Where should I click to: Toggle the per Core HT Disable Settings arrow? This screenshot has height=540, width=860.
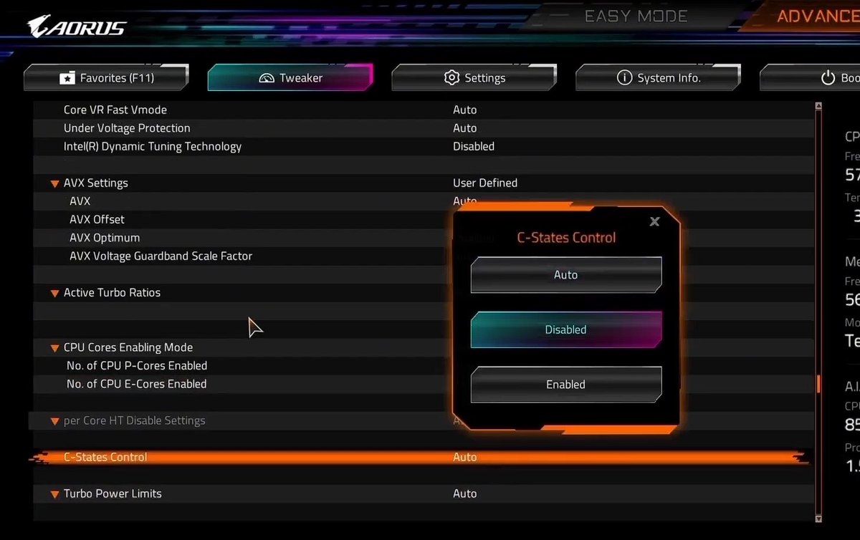pyautogui.click(x=54, y=422)
